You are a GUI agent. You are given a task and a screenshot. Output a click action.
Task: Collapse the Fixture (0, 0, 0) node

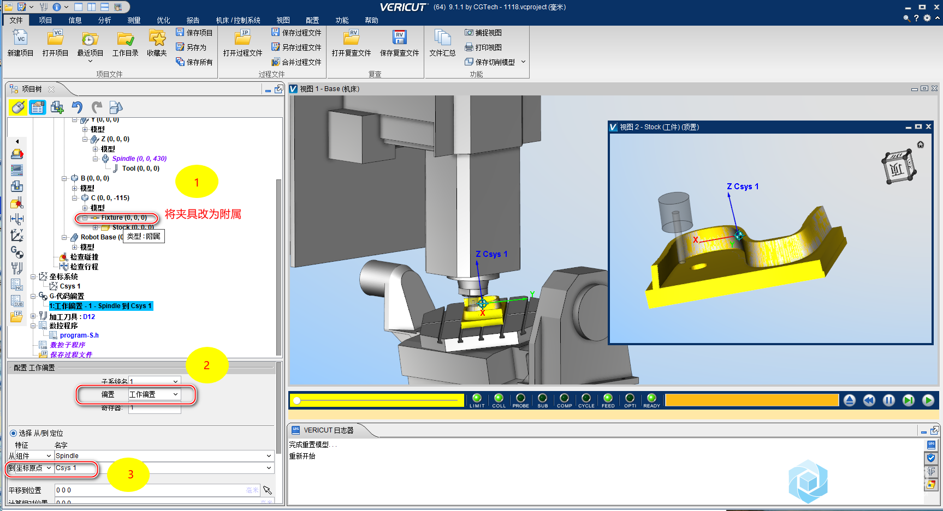pyautogui.click(x=85, y=218)
